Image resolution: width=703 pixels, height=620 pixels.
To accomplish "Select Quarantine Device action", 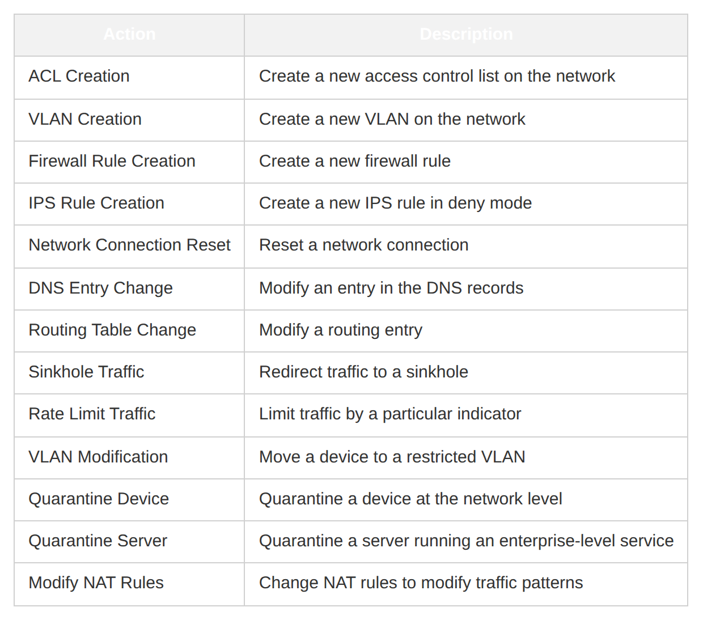I will coord(99,499).
